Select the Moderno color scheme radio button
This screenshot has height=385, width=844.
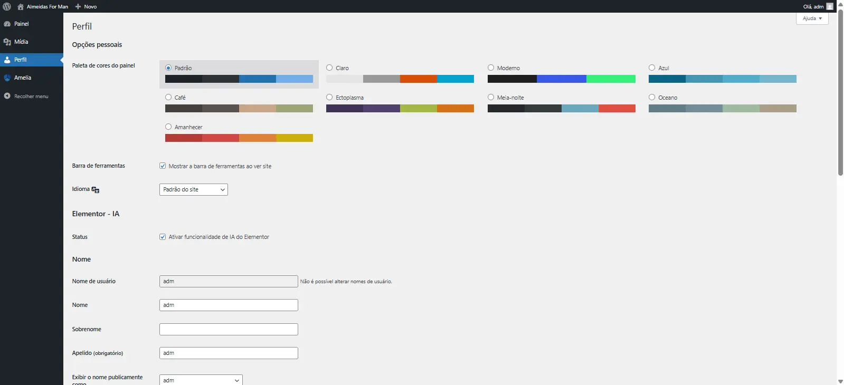(491, 68)
